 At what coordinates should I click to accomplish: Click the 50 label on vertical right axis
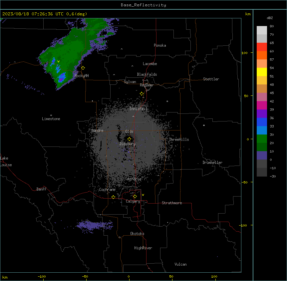246,96
